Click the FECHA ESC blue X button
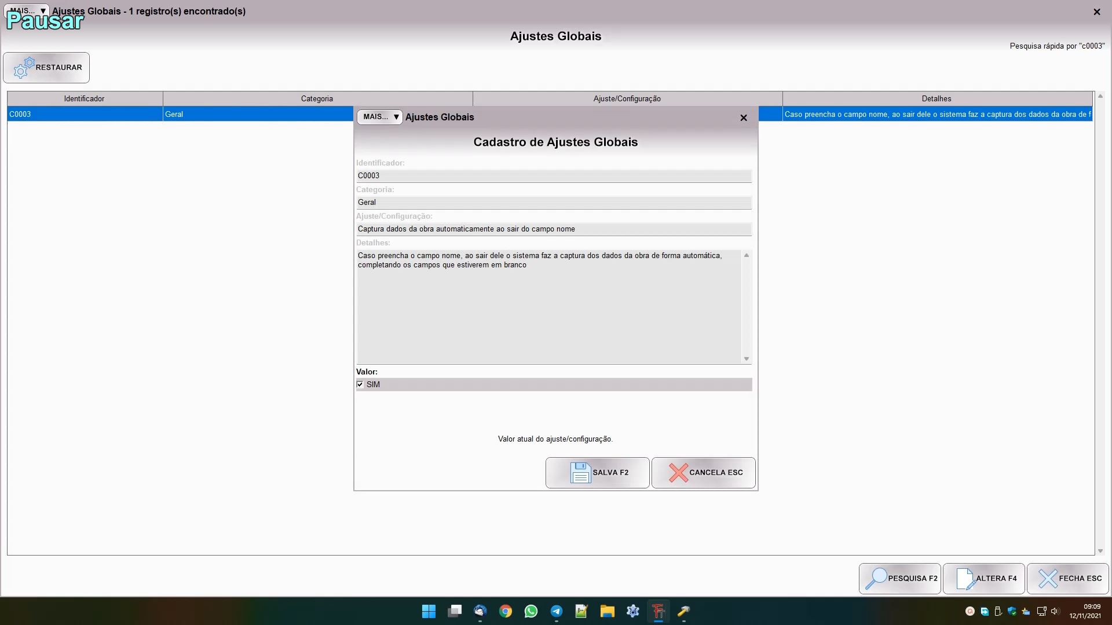Viewport: 1112px width, 625px height. coord(1067,578)
